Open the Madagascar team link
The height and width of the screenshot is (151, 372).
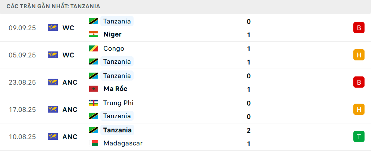(x=123, y=143)
